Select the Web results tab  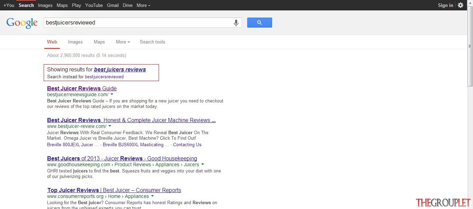pyautogui.click(x=52, y=42)
